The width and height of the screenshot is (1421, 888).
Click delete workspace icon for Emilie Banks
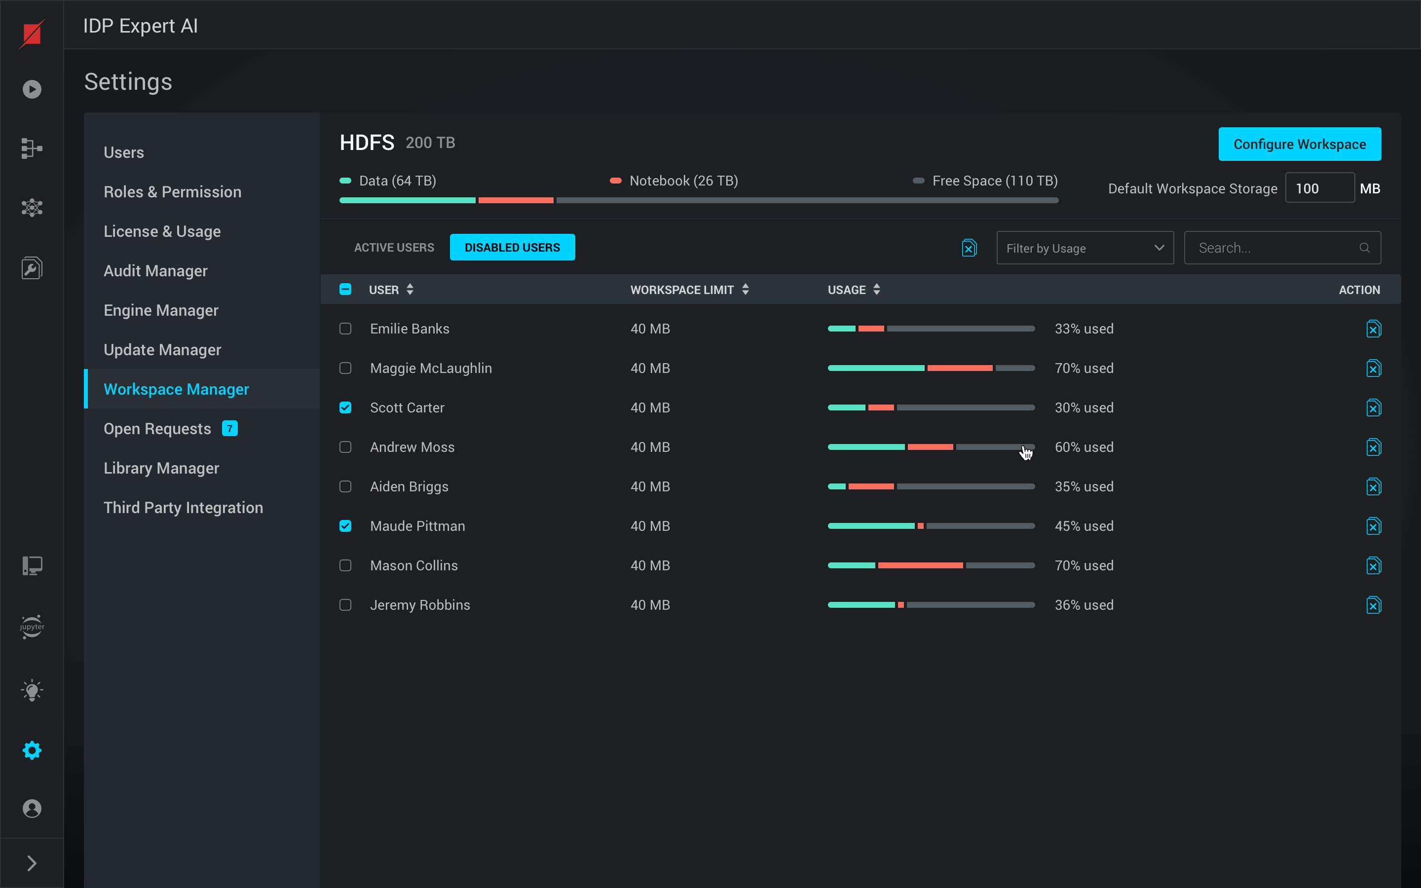click(1374, 329)
